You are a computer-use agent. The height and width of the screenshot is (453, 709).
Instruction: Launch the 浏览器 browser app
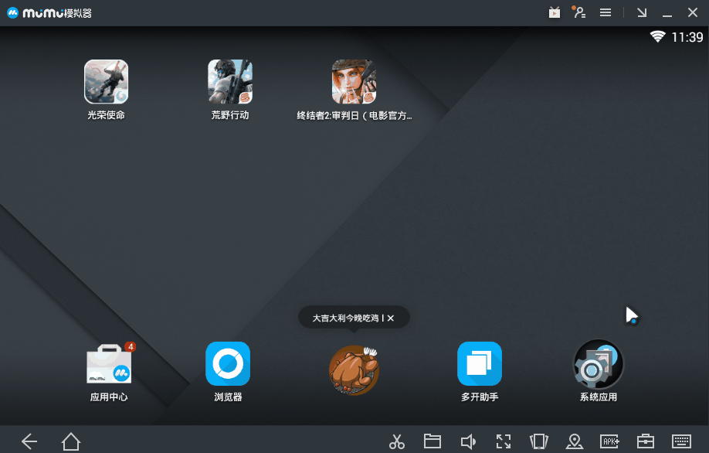pyautogui.click(x=228, y=364)
